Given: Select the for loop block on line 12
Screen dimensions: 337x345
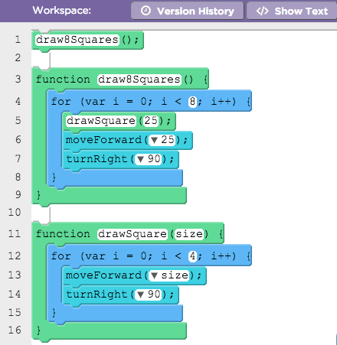Looking at the screenshot, I should tap(149, 255).
